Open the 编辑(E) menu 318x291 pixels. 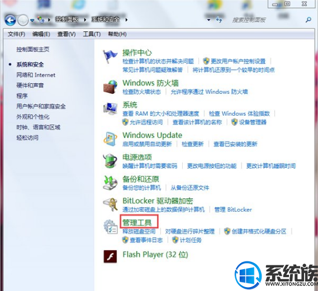tap(41, 34)
